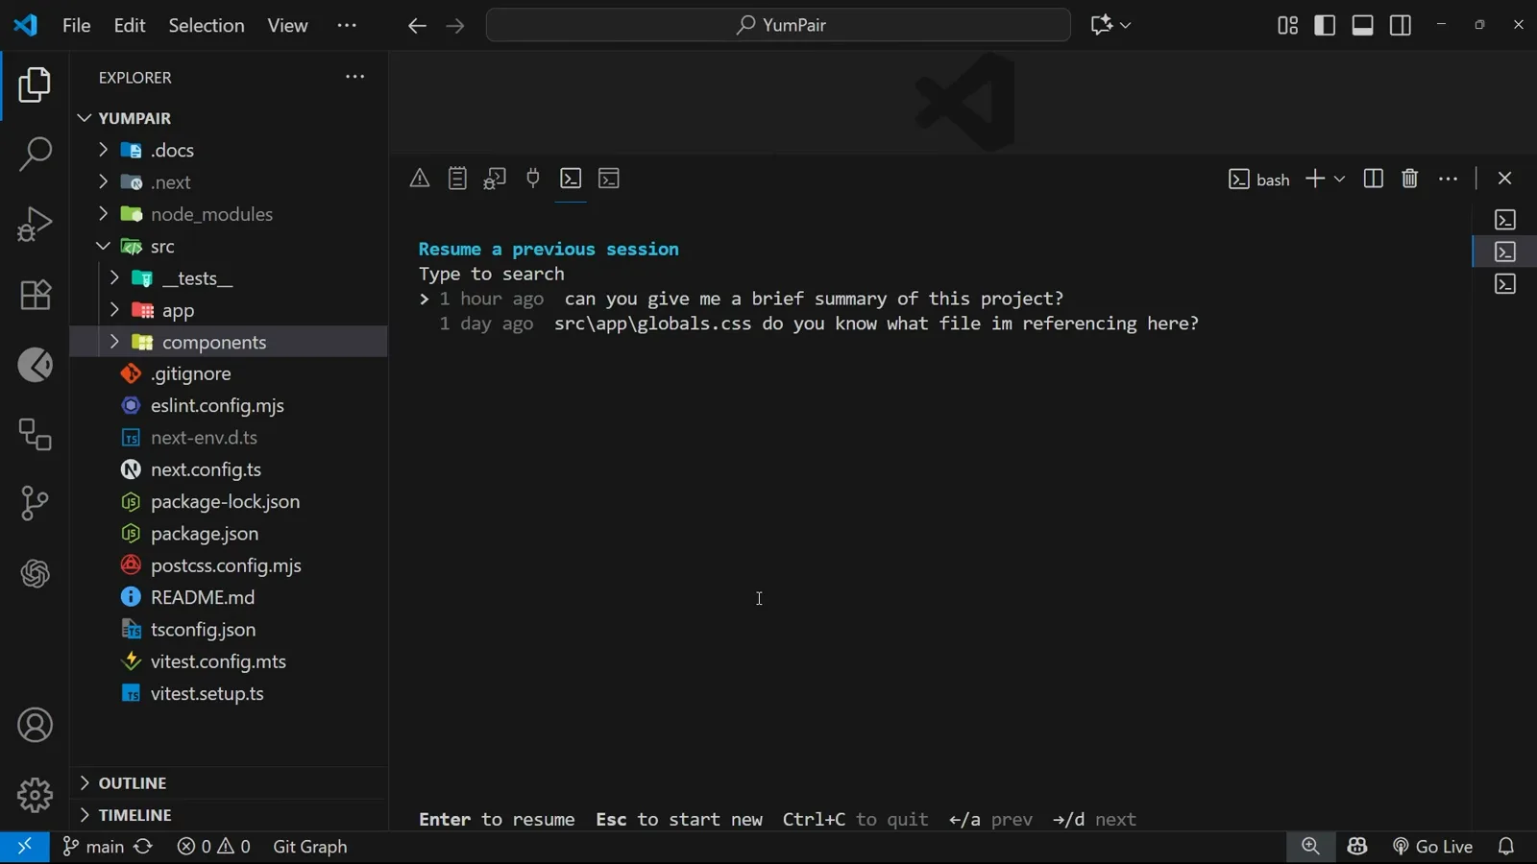Viewport: 1537px width, 864px height.
Task: Select the highlighted terminal instance in list
Action: (x=1505, y=252)
